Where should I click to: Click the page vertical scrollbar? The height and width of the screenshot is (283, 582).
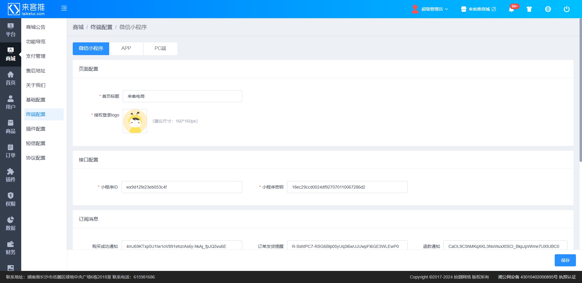tap(580, 91)
